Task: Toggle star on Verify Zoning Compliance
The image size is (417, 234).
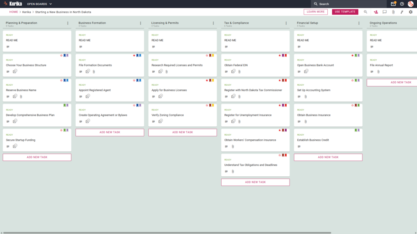Action: click(x=207, y=105)
